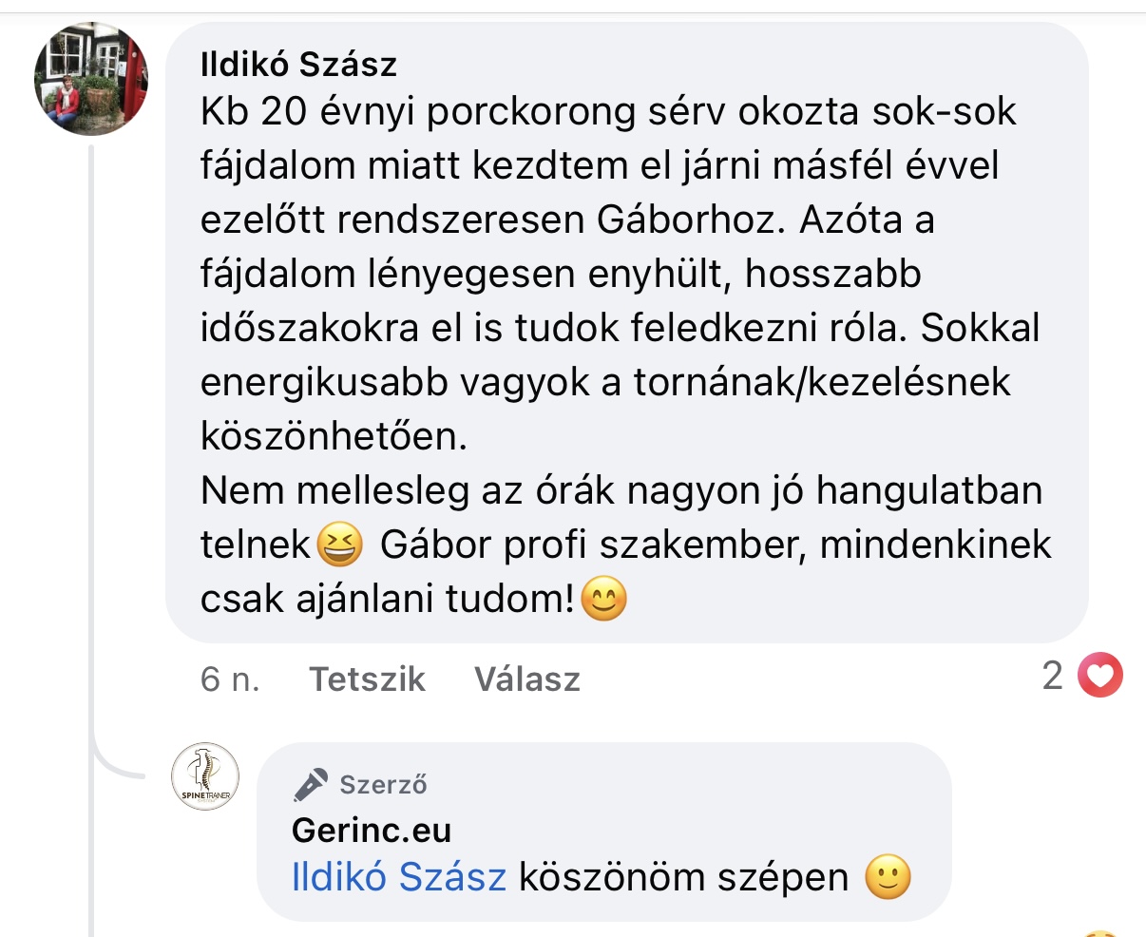Open the reaction count "2"
Viewport: 1146px width, 937px height.
1052,676
